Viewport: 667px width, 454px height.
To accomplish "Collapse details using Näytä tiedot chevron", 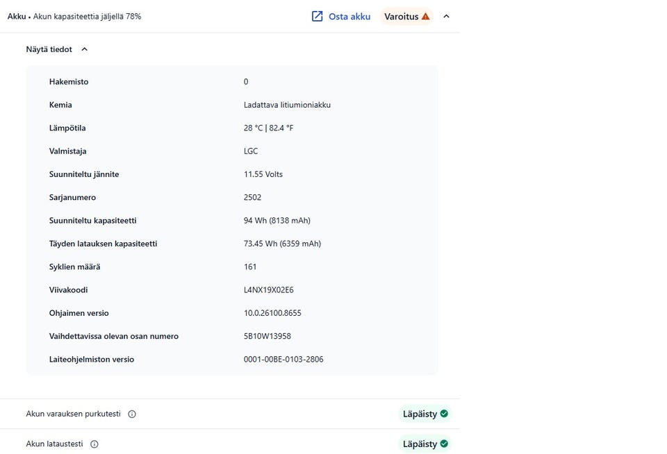I will coord(84,49).
